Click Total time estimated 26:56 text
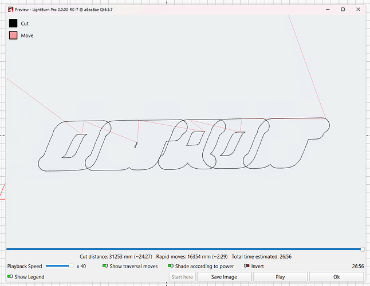The image size is (370, 286). point(261,257)
